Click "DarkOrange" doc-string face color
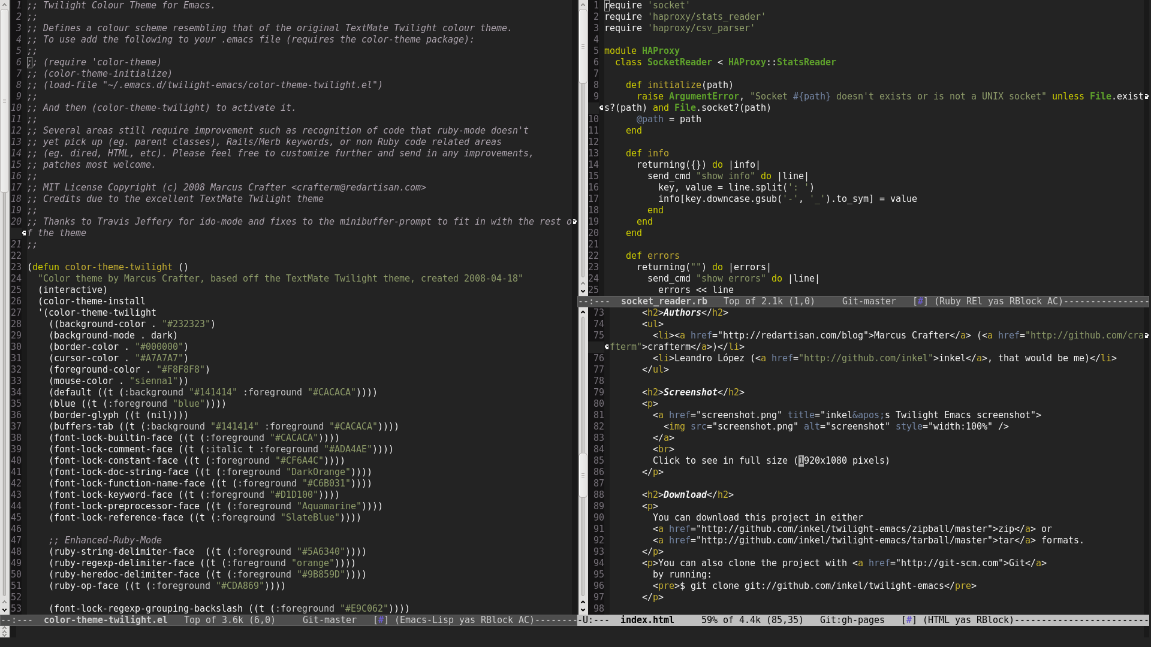1151x647 pixels. pyautogui.click(x=318, y=472)
